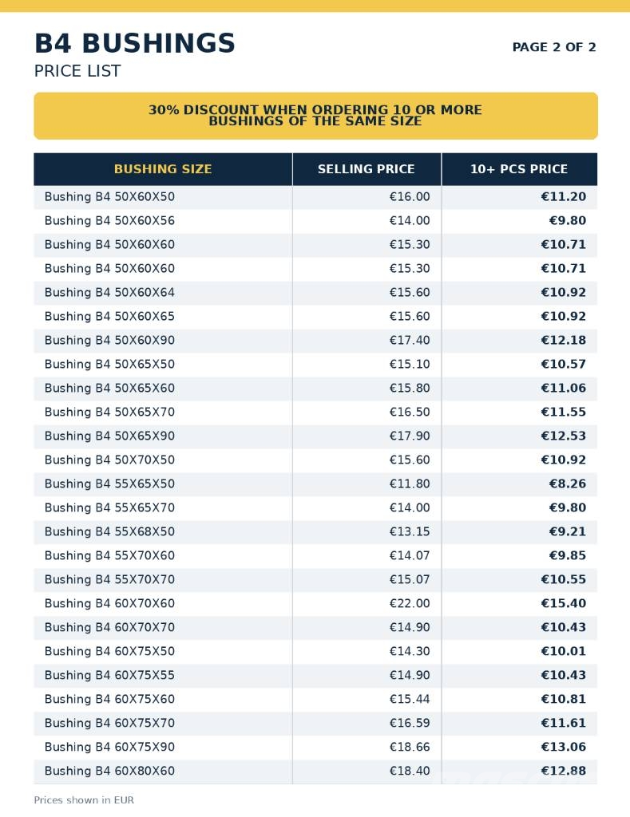This screenshot has width=630, height=817.
Task: Select the Bushing B4 50X65X90 row
Action: (x=315, y=436)
